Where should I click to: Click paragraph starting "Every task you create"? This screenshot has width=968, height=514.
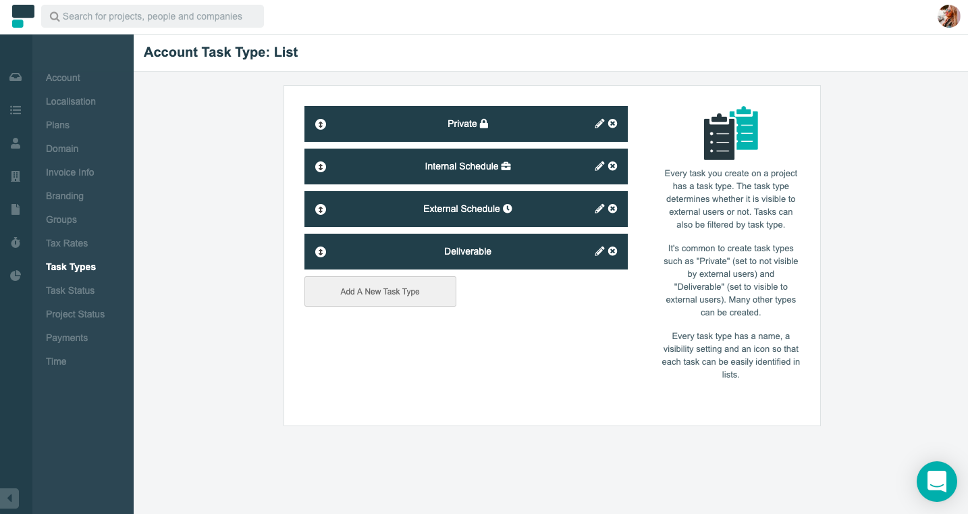click(731, 199)
